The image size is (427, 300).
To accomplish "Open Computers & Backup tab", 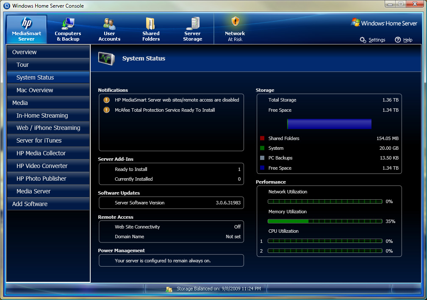I will 68,29.
